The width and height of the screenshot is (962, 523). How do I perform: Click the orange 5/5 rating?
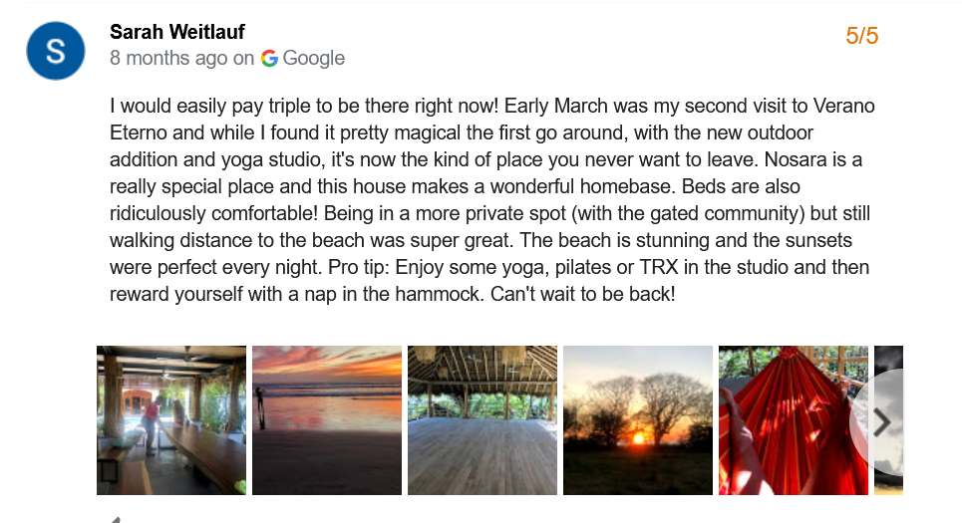[862, 36]
